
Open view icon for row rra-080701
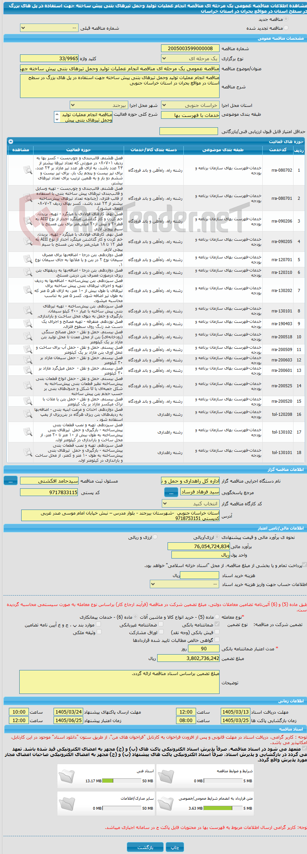[x=27, y=198]
